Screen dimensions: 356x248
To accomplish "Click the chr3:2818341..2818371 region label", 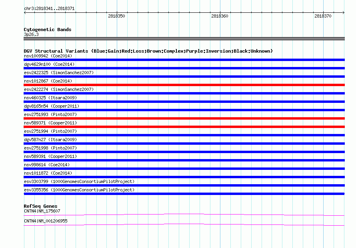I will [49, 8].
